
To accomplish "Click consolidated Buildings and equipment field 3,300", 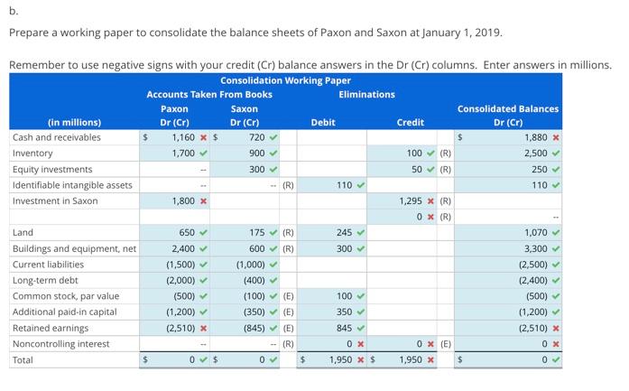I will (508, 249).
